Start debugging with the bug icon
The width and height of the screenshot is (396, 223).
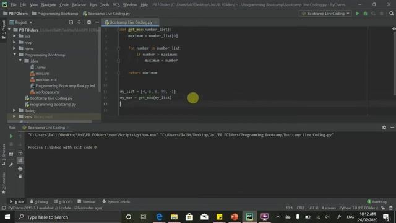coord(366,14)
